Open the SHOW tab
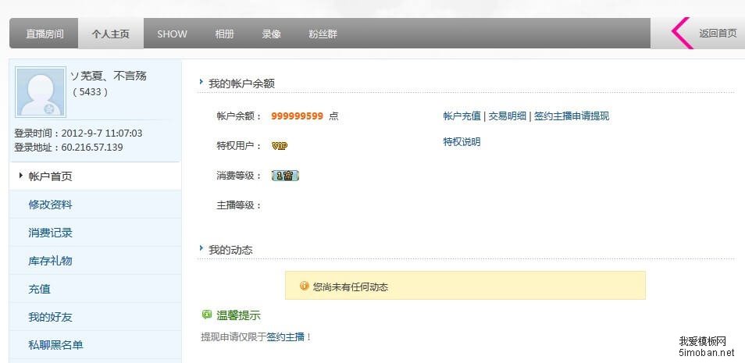The height and width of the screenshot is (363, 745). 172,34
